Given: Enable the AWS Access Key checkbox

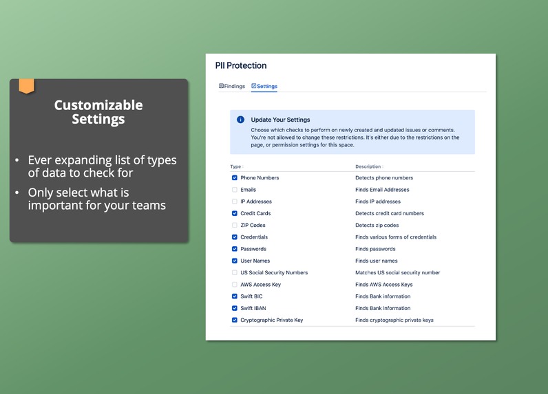Looking at the screenshot, I should click(235, 285).
